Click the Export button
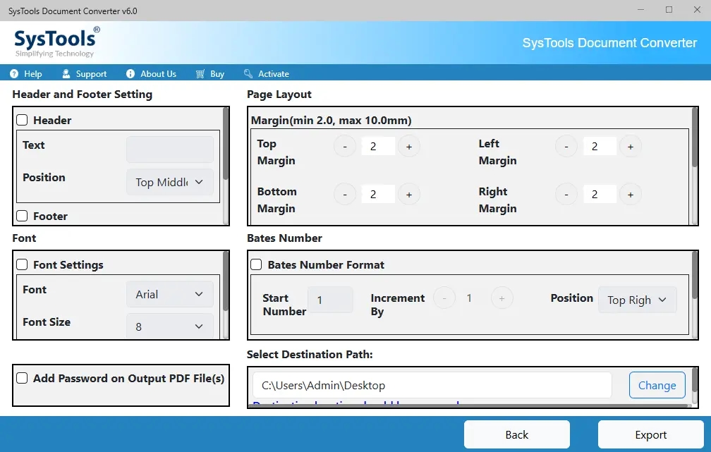711x452 pixels. tap(650, 434)
